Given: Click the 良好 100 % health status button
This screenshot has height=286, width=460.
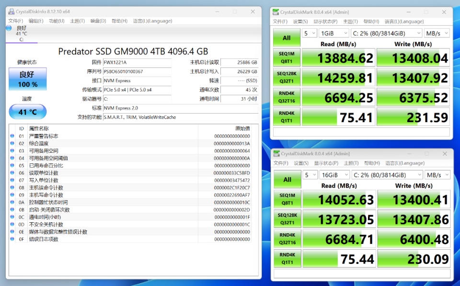Looking at the screenshot, I should [28, 79].
